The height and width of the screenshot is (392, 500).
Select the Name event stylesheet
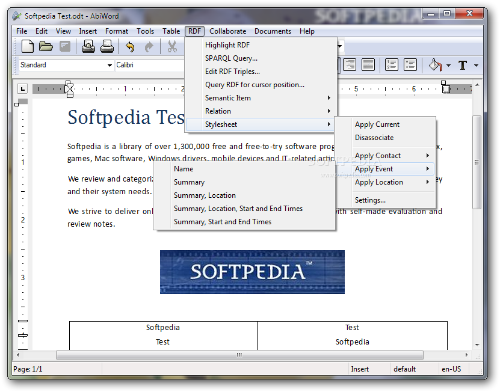pos(244,169)
